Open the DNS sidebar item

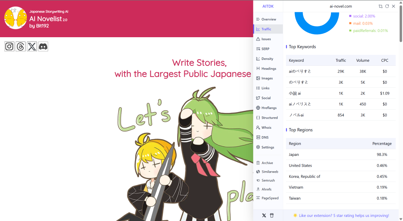pyautogui.click(x=268, y=137)
